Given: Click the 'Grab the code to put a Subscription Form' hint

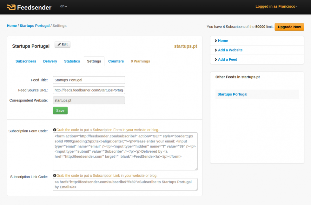Looking at the screenshot, I should point(108,130).
